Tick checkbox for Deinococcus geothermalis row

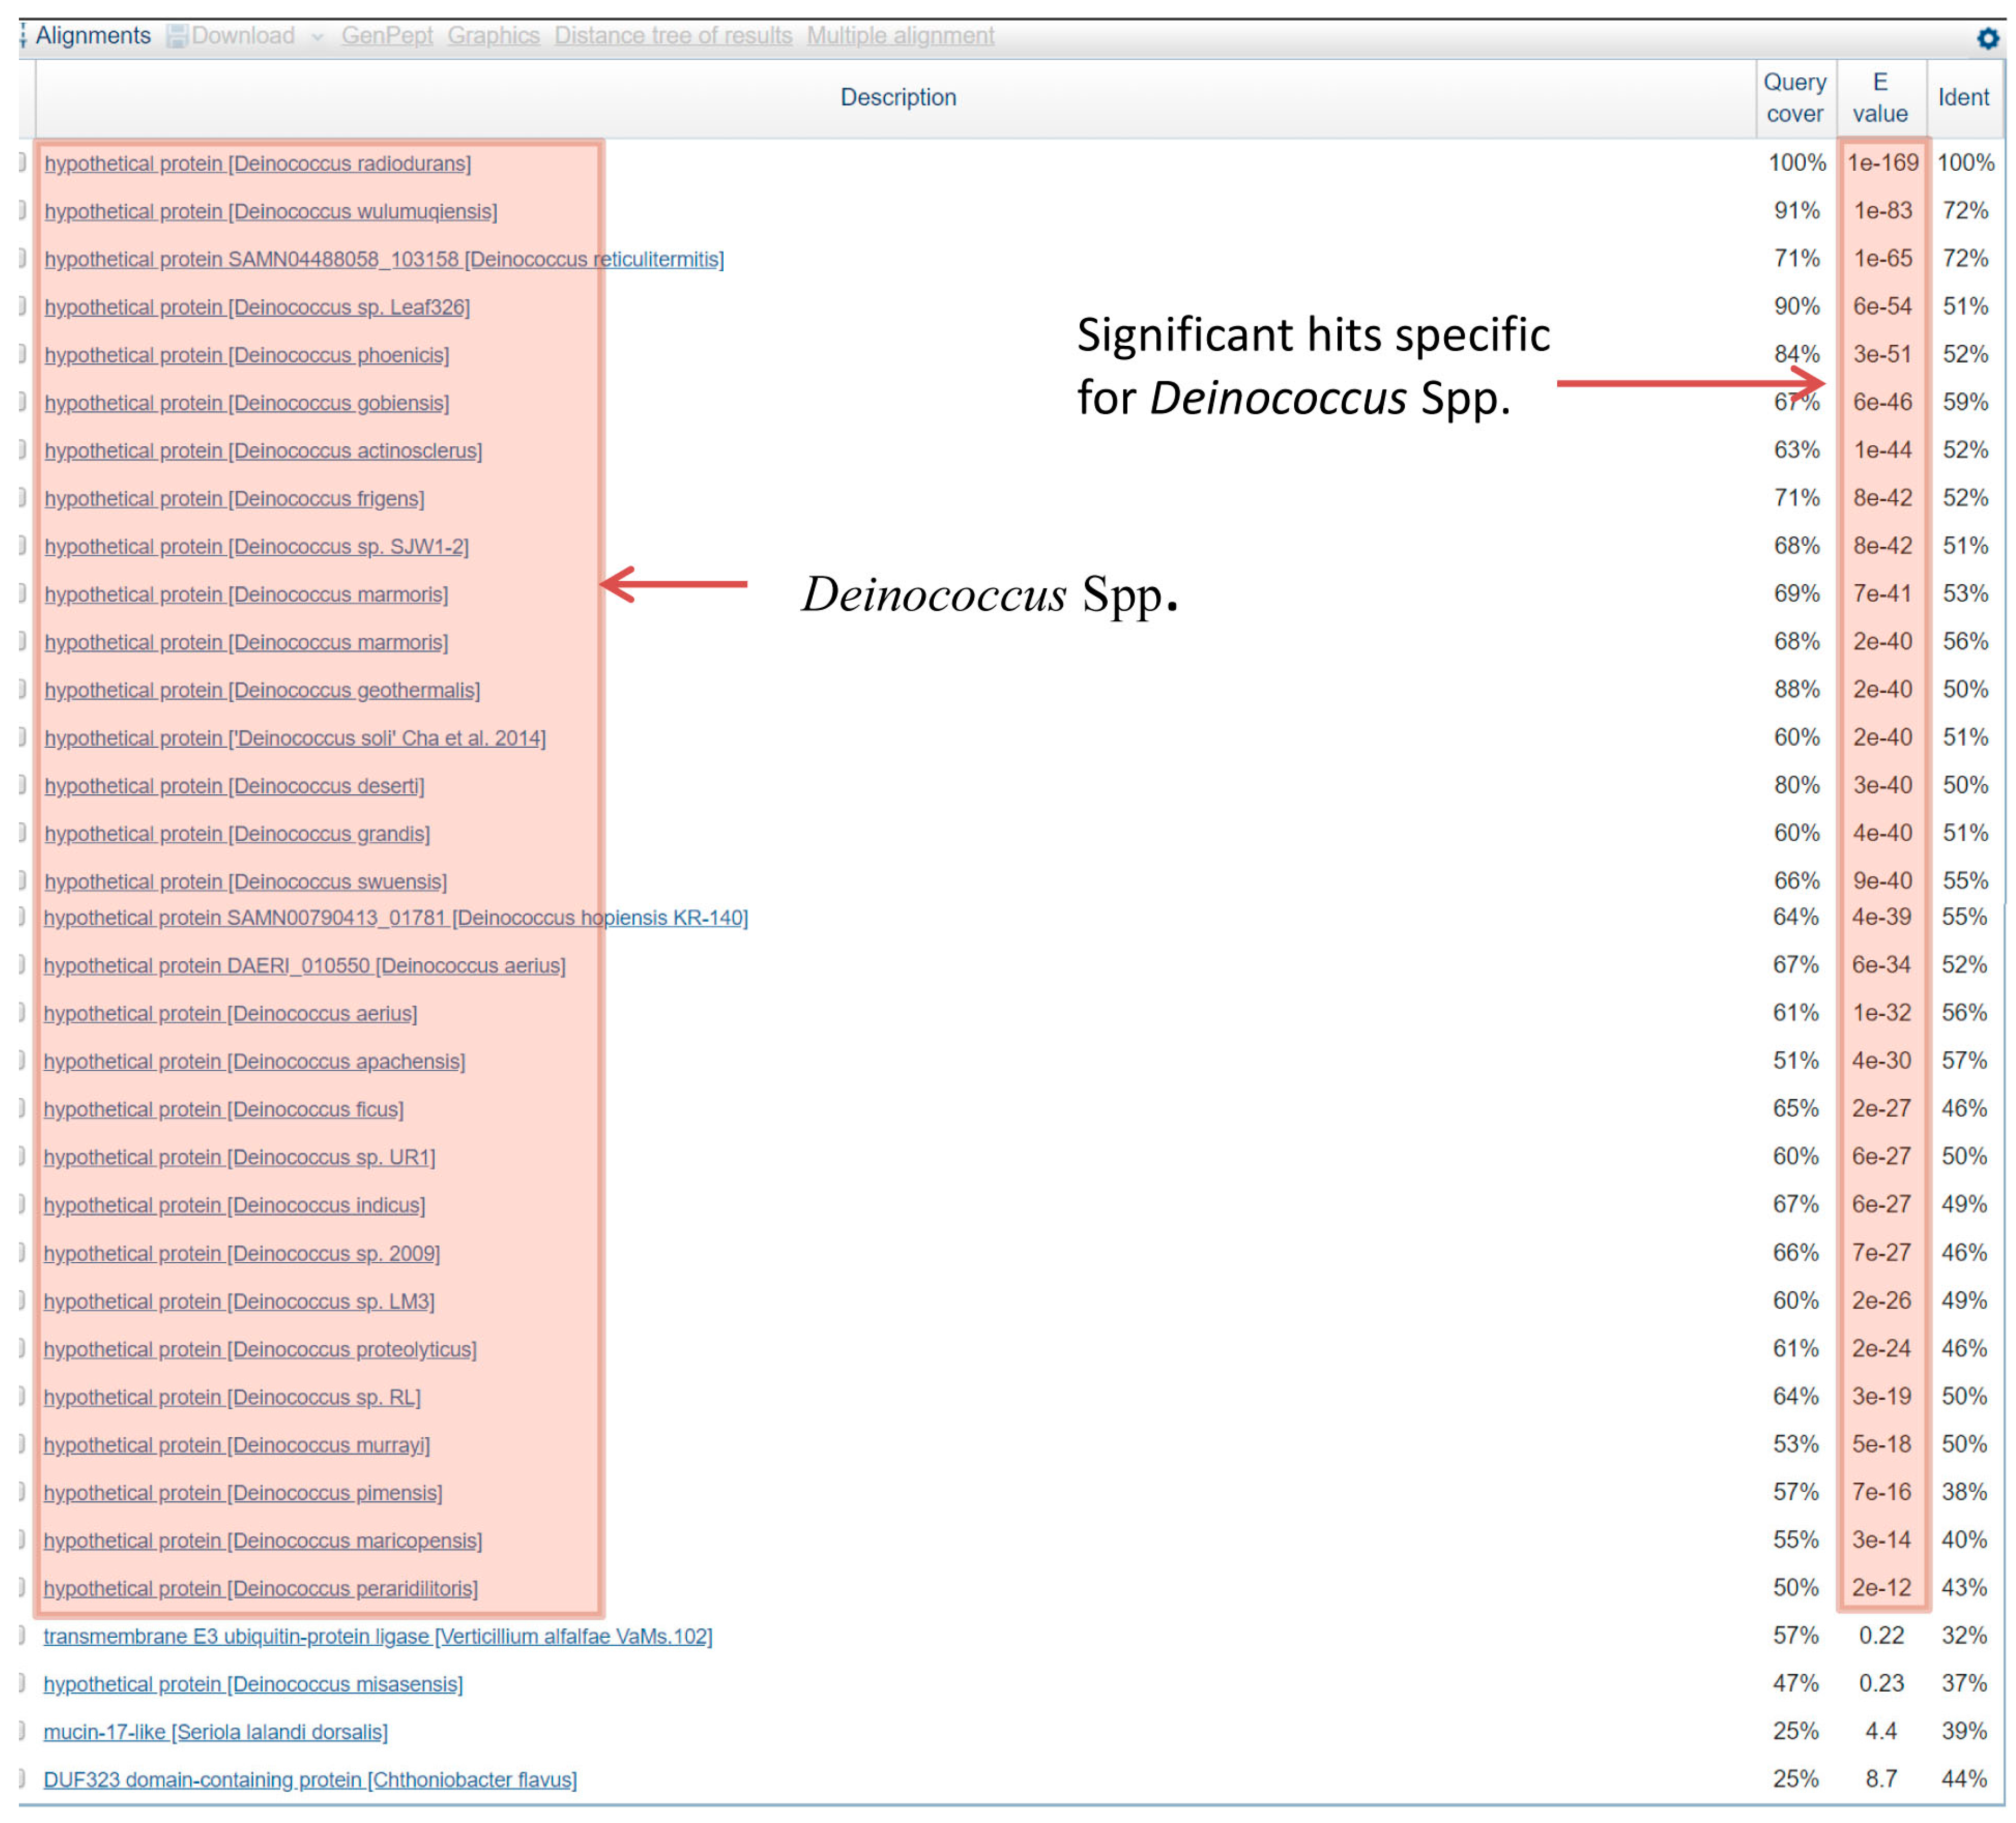pyautogui.click(x=22, y=689)
